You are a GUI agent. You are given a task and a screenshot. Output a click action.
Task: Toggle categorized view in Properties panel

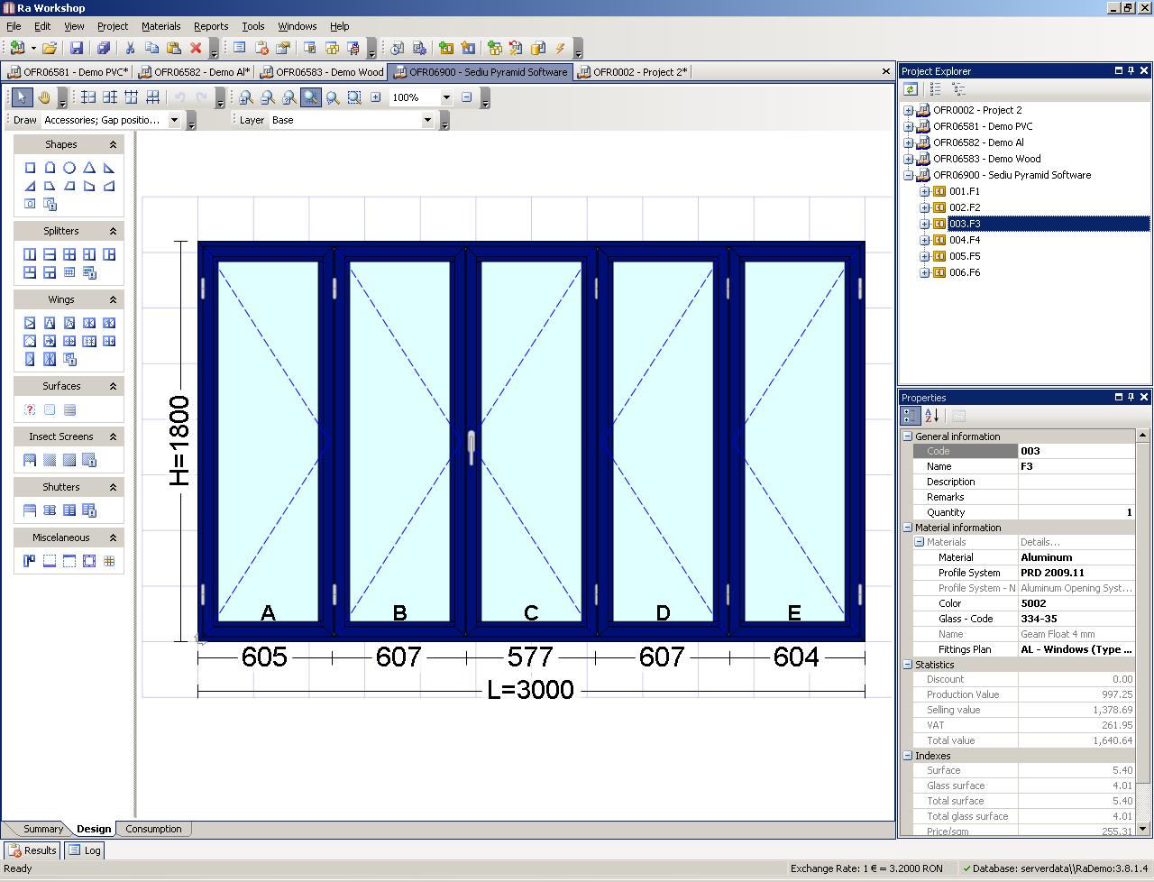[x=911, y=416]
